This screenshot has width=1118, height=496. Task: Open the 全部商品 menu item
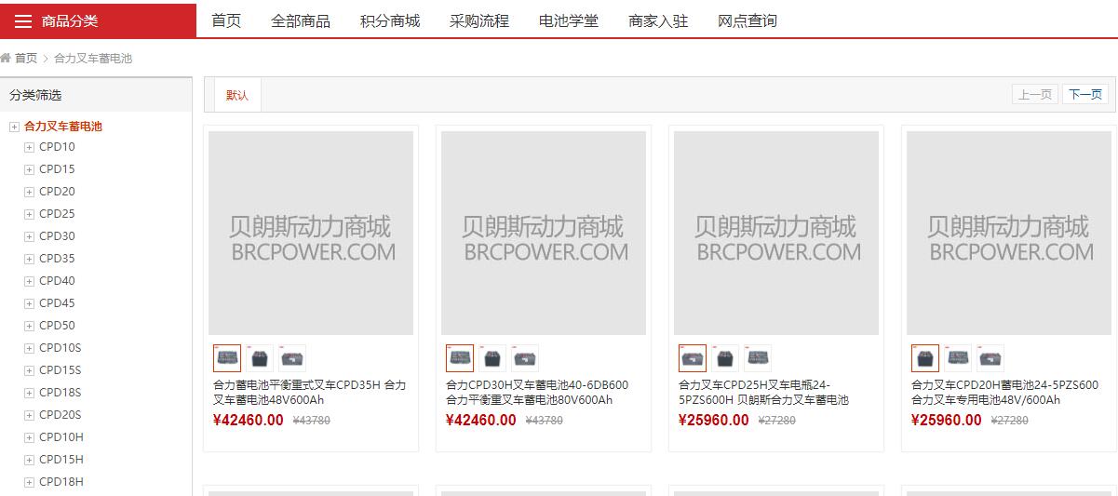(300, 20)
